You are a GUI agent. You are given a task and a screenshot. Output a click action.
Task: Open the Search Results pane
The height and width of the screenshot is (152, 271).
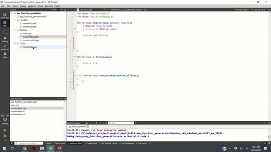(59, 143)
